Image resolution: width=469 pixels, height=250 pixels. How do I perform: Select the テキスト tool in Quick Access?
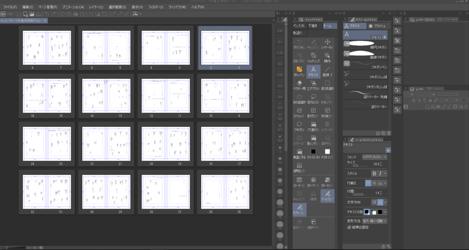[313, 71]
